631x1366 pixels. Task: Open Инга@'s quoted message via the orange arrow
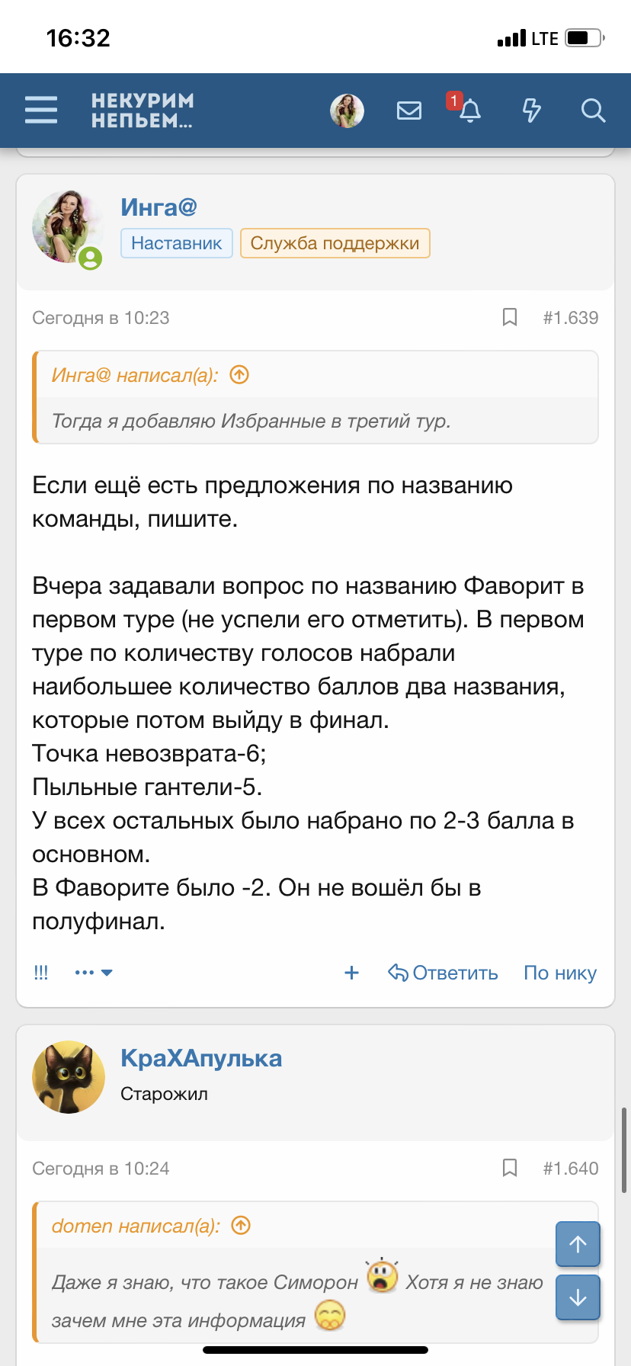pyautogui.click(x=239, y=374)
